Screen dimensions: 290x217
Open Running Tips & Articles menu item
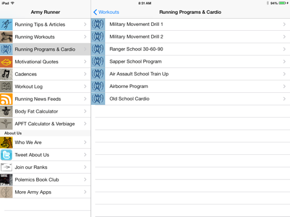click(45, 25)
